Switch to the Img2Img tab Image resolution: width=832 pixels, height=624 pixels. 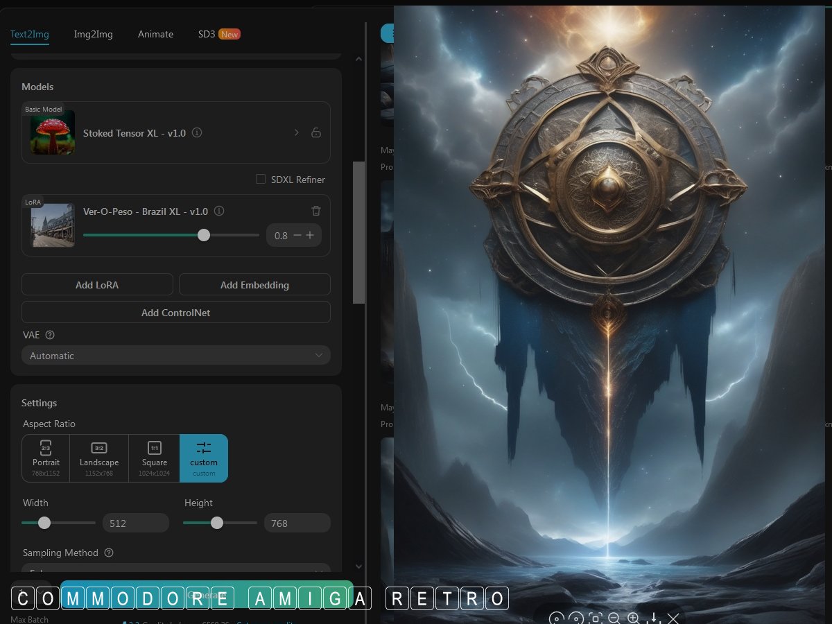[93, 34]
